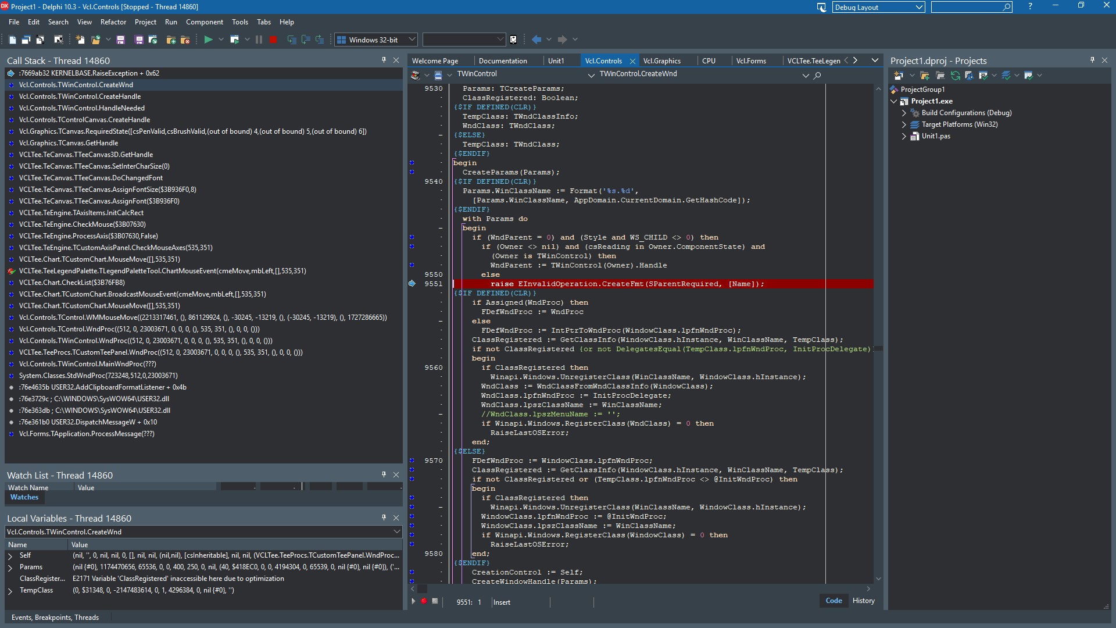Expand Target Platforms (Win32) node
Screen dimensions: 1116x628
904,124
